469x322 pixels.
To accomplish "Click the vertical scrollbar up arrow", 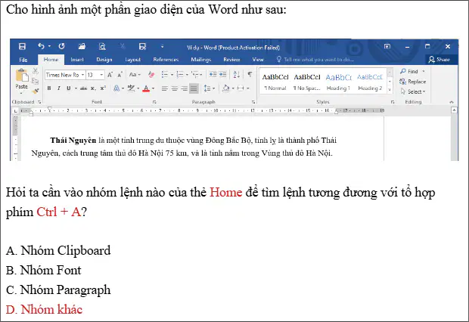I will [x=454, y=110].
